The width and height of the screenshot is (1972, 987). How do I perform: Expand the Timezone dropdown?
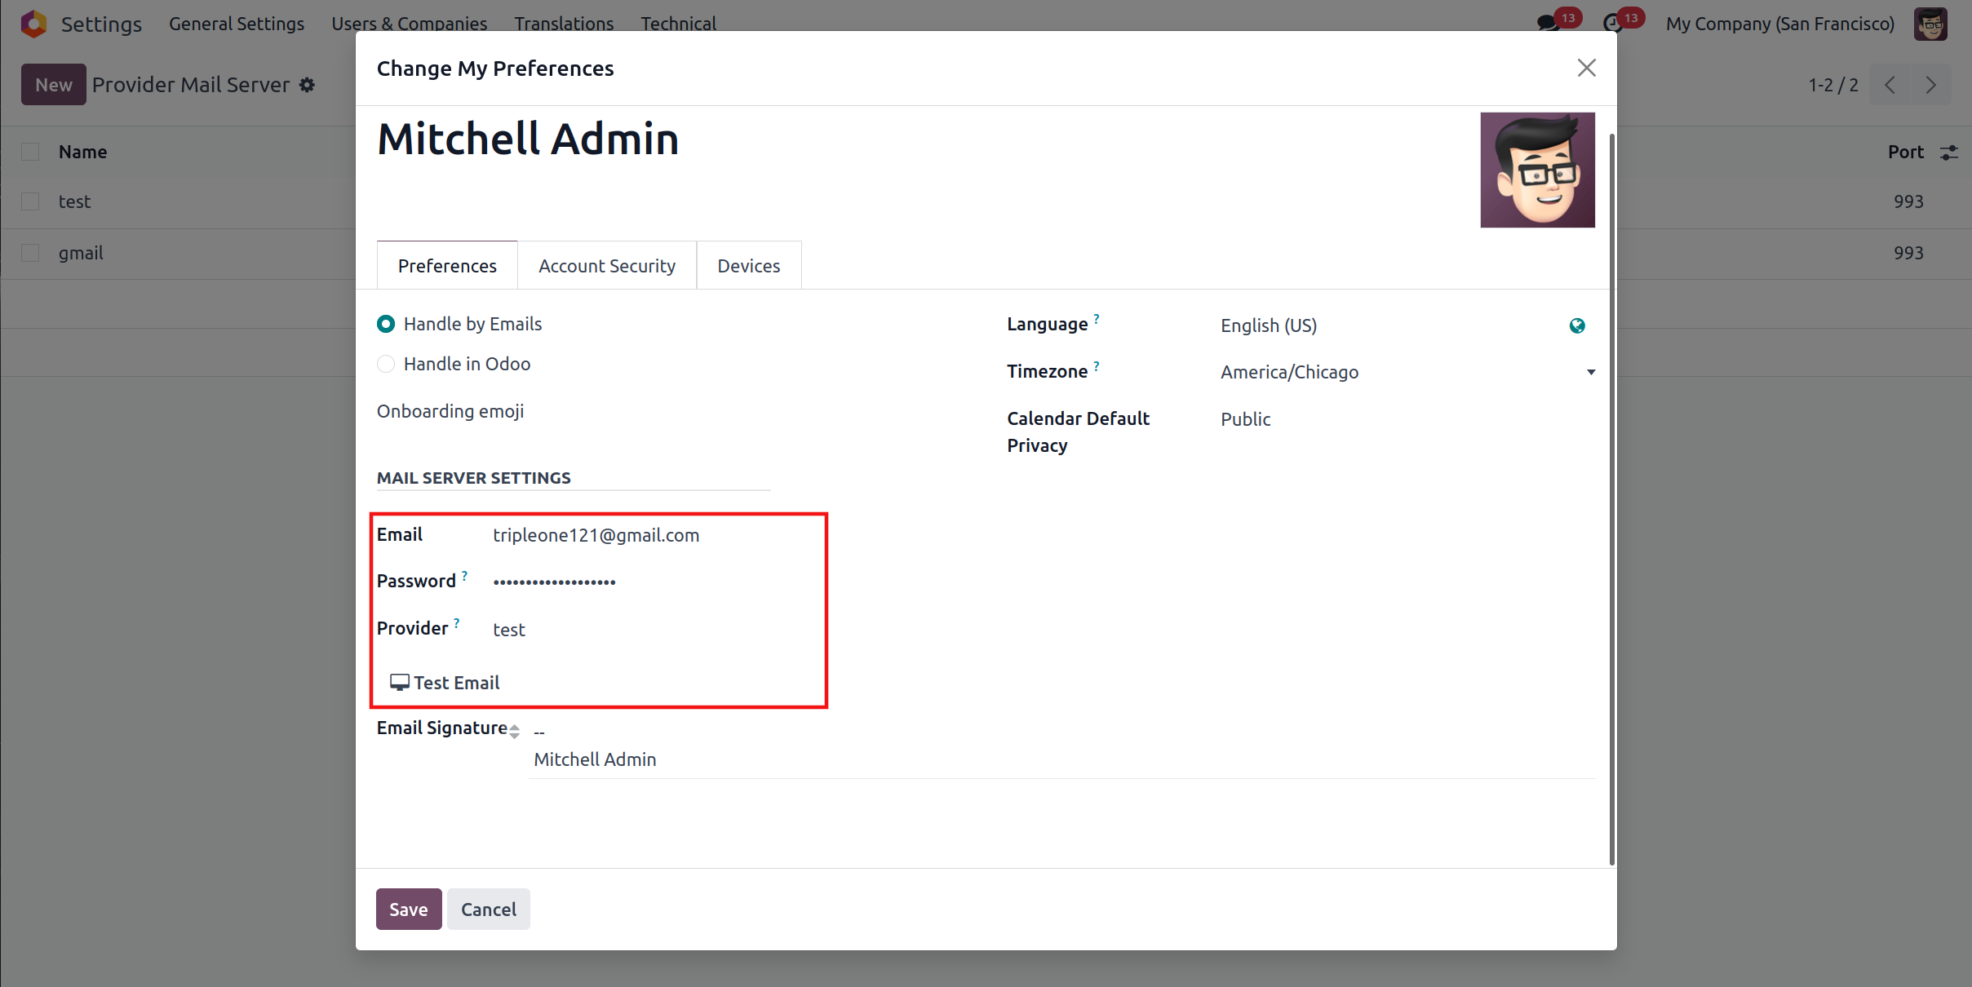(x=1590, y=372)
